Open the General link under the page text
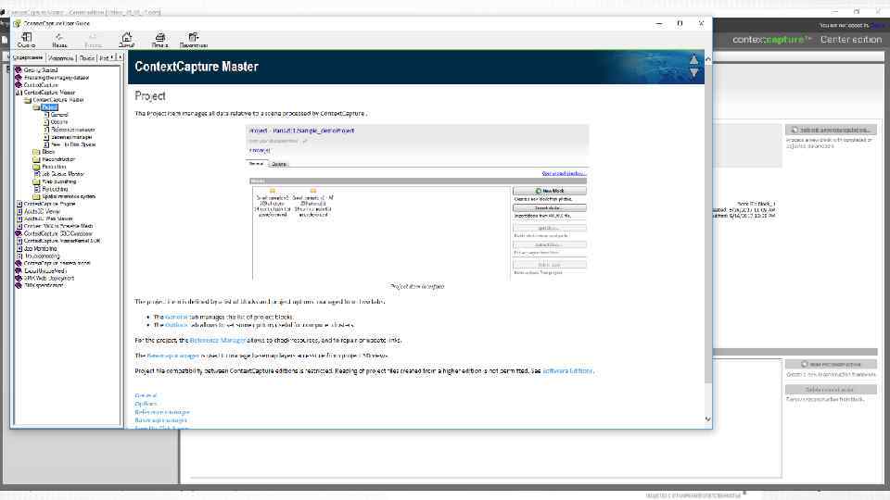The image size is (890, 500). coord(146,395)
